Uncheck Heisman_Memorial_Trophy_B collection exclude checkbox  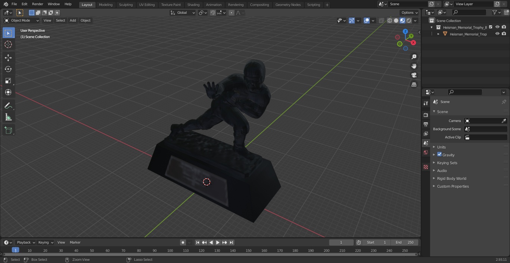click(x=491, y=27)
